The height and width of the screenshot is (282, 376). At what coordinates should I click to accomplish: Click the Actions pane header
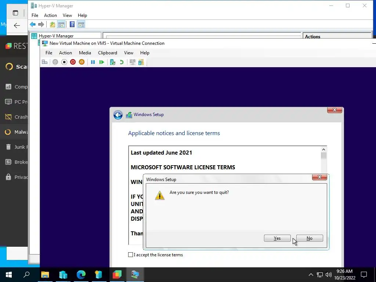point(337,36)
